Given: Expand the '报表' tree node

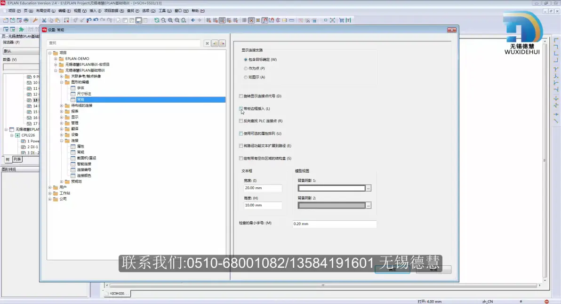Looking at the screenshot, I should pyautogui.click(x=62, y=112).
